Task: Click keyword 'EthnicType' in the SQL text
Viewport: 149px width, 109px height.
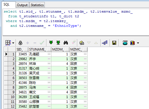Action: point(66,26)
